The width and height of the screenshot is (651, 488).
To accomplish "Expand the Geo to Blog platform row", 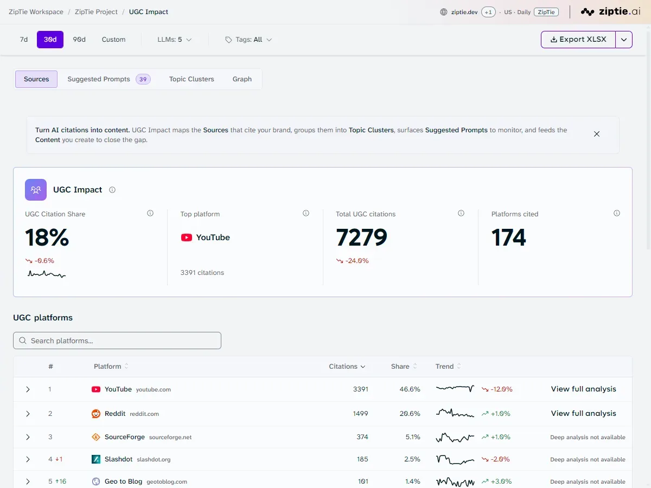I will 28,481.
